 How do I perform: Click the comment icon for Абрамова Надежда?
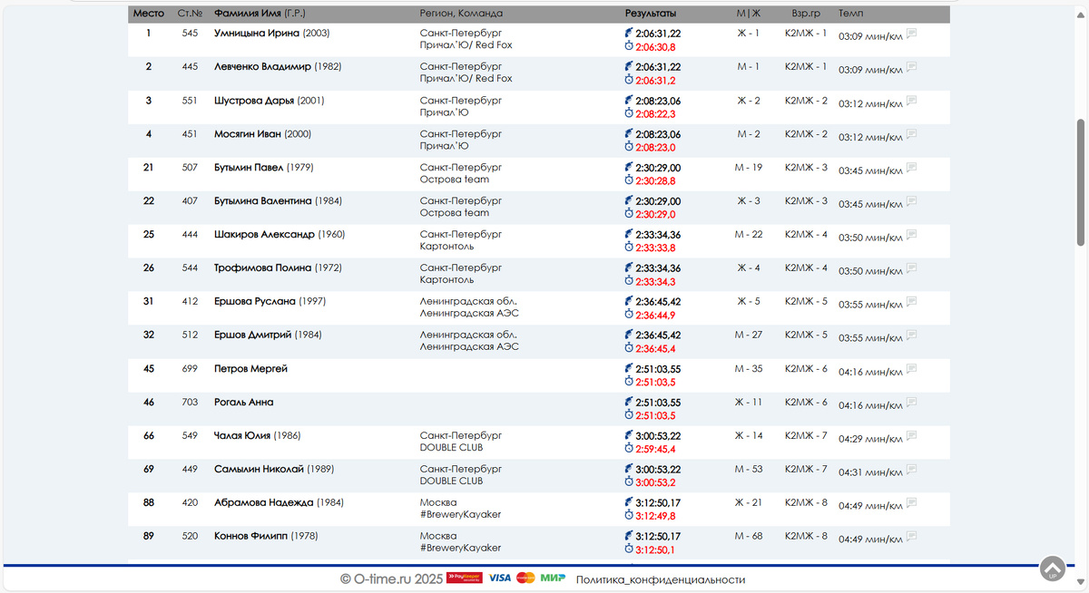click(x=911, y=503)
